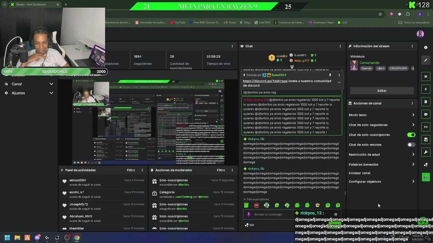Open Todos los marcadores folder
The image size is (433, 243).
tap(414, 23)
